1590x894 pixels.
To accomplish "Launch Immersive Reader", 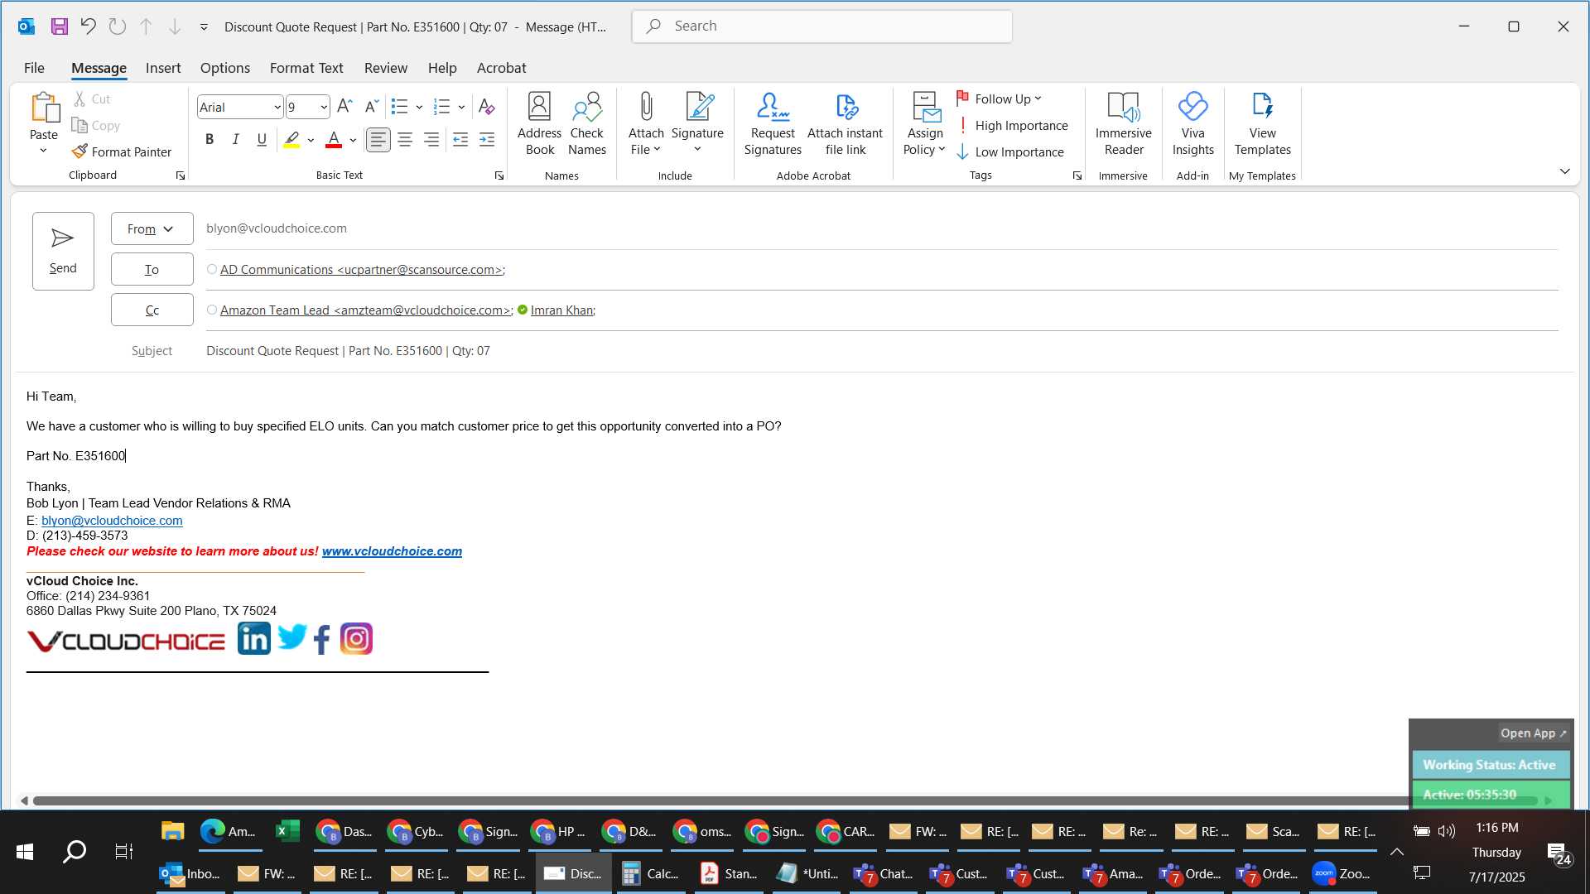I will point(1123,124).
